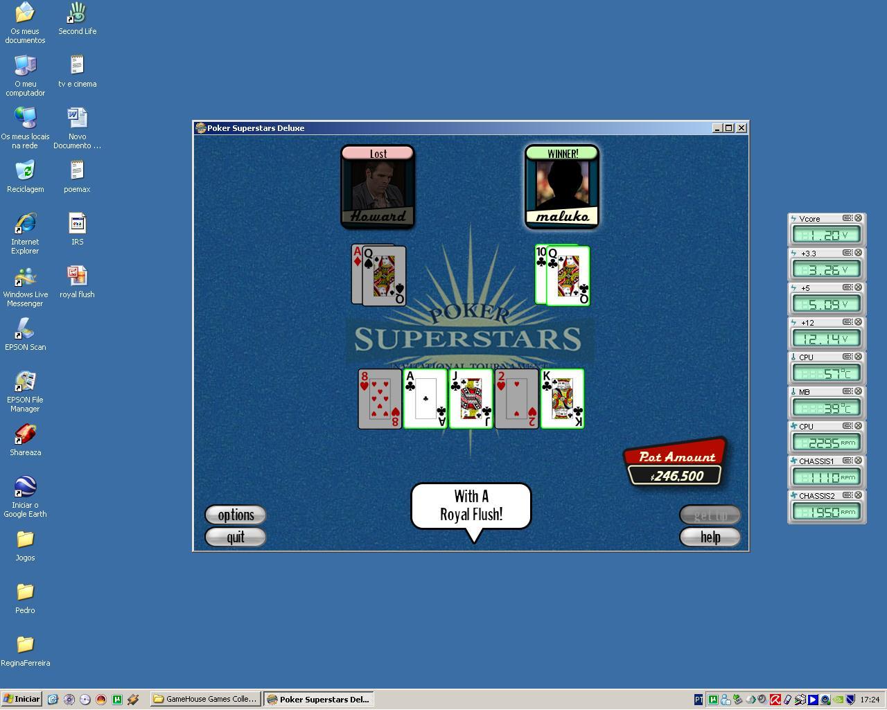Click the CHASSIS2 1950 RPM reading
887x710 pixels.
[827, 512]
